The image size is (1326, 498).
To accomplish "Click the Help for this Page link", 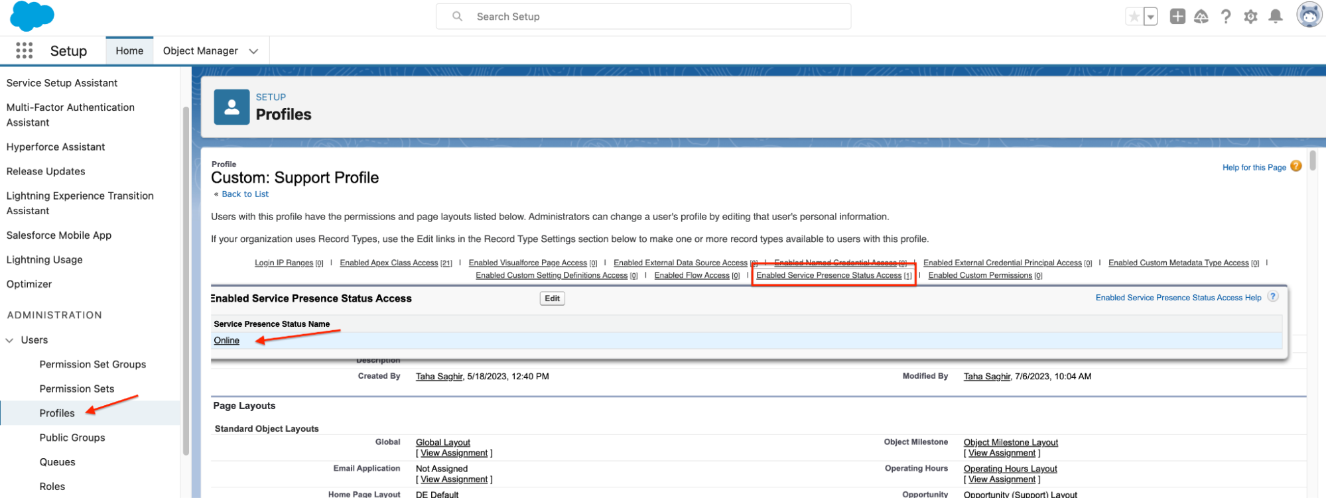I will 1254,168.
